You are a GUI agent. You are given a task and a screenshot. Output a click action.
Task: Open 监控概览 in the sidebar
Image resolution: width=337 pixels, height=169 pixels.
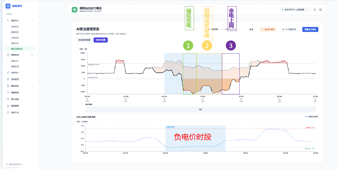click(x=15, y=27)
